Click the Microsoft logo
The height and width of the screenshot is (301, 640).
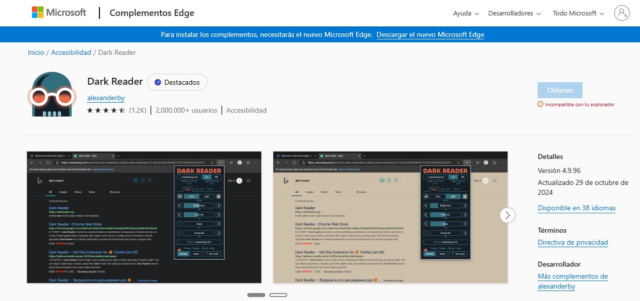tap(59, 13)
